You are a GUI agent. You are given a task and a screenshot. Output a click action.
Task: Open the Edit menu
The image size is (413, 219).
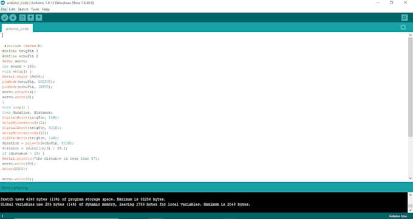(12, 9)
